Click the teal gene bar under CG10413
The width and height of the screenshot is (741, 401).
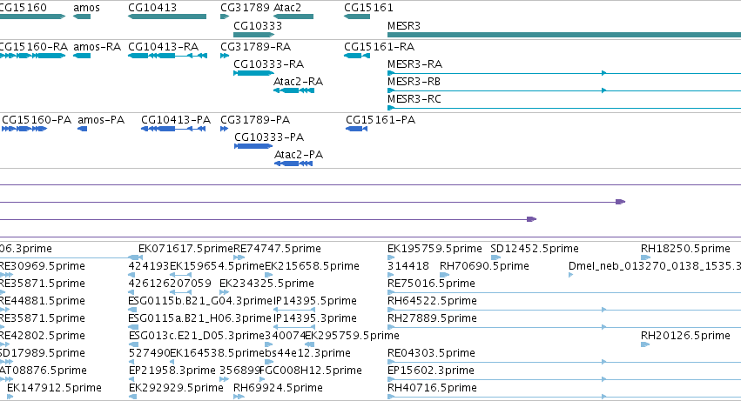coord(167,17)
